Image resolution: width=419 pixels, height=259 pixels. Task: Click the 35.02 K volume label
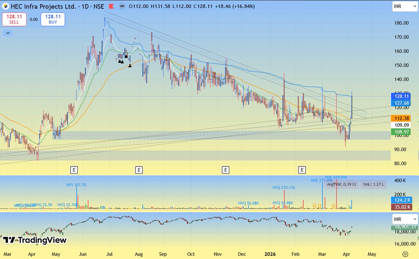point(402,207)
